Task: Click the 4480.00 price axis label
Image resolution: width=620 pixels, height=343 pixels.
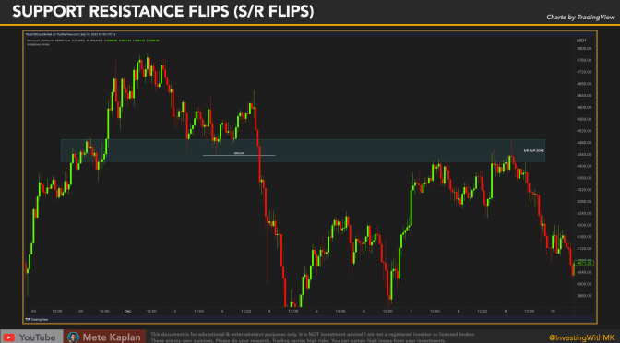Action: click(584, 142)
